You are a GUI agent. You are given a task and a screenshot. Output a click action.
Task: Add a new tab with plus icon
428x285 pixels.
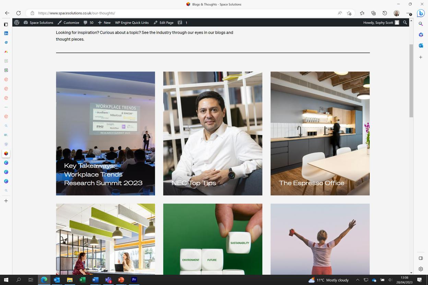6,201
